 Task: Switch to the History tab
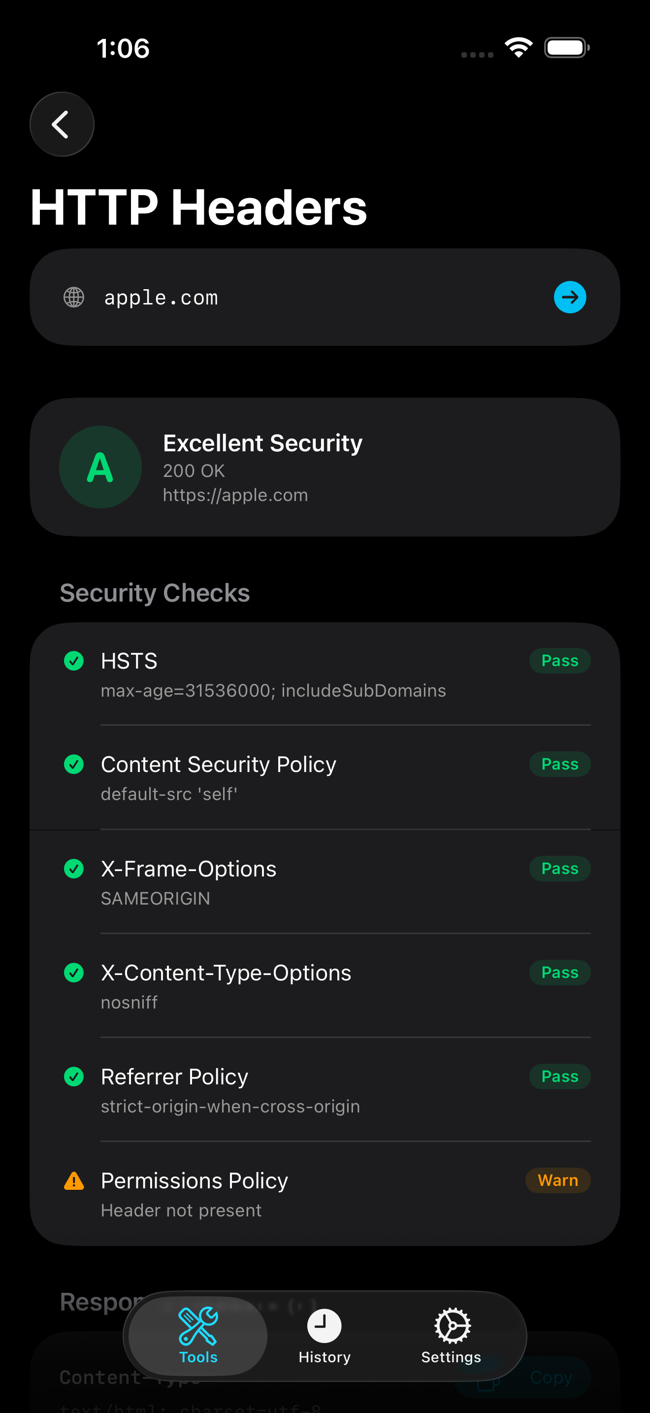click(x=324, y=1336)
